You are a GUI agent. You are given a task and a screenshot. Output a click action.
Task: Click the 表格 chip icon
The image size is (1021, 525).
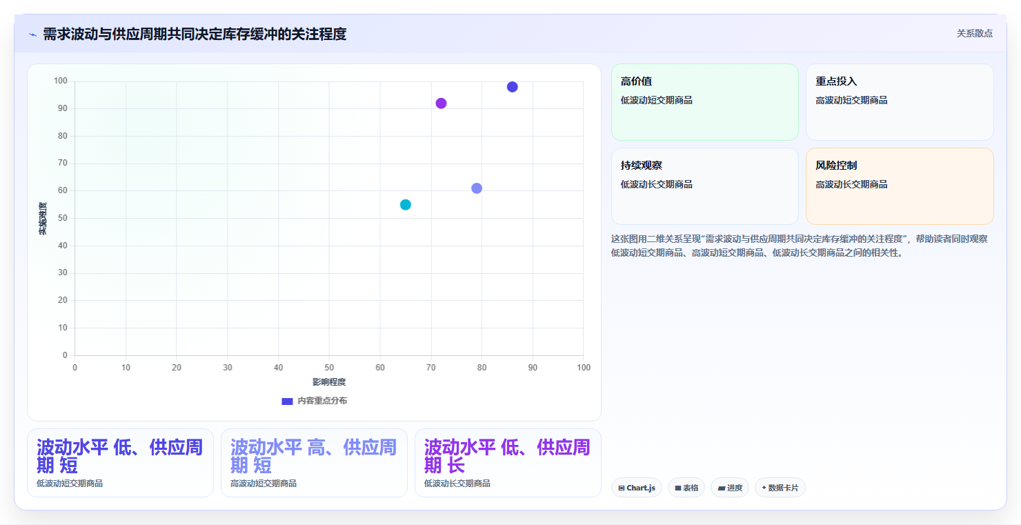click(x=678, y=488)
